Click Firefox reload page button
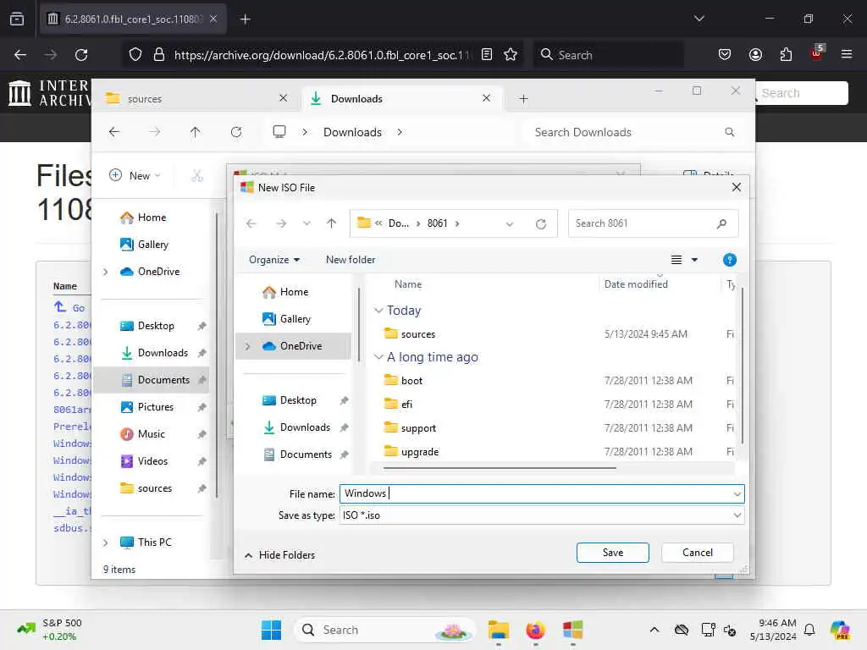Screen dimensions: 867x650 [x=81, y=55]
